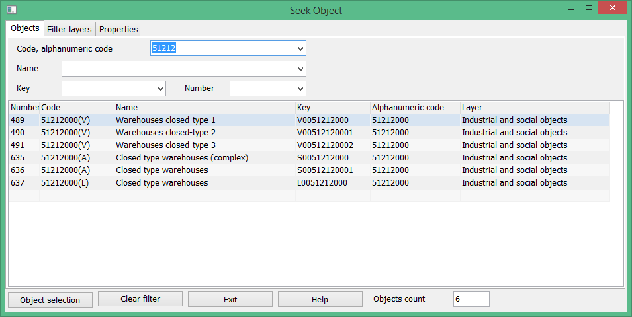This screenshot has height=317, width=632.
Task: Select Closed type warehouses (complex) row
Action: (181, 158)
